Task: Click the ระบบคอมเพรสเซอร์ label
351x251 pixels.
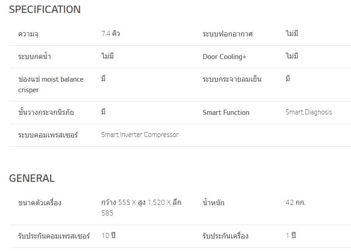Action: coord(48,135)
